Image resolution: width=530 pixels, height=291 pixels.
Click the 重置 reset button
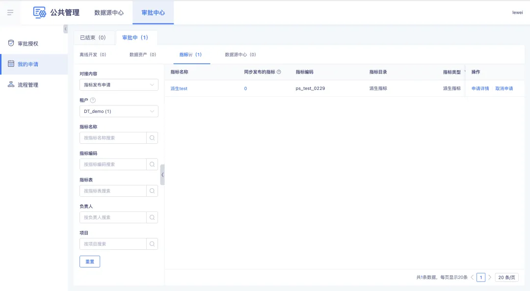tap(90, 262)
